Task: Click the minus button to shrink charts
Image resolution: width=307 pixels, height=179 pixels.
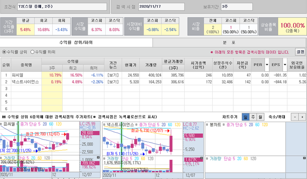Action: (295, 117)
